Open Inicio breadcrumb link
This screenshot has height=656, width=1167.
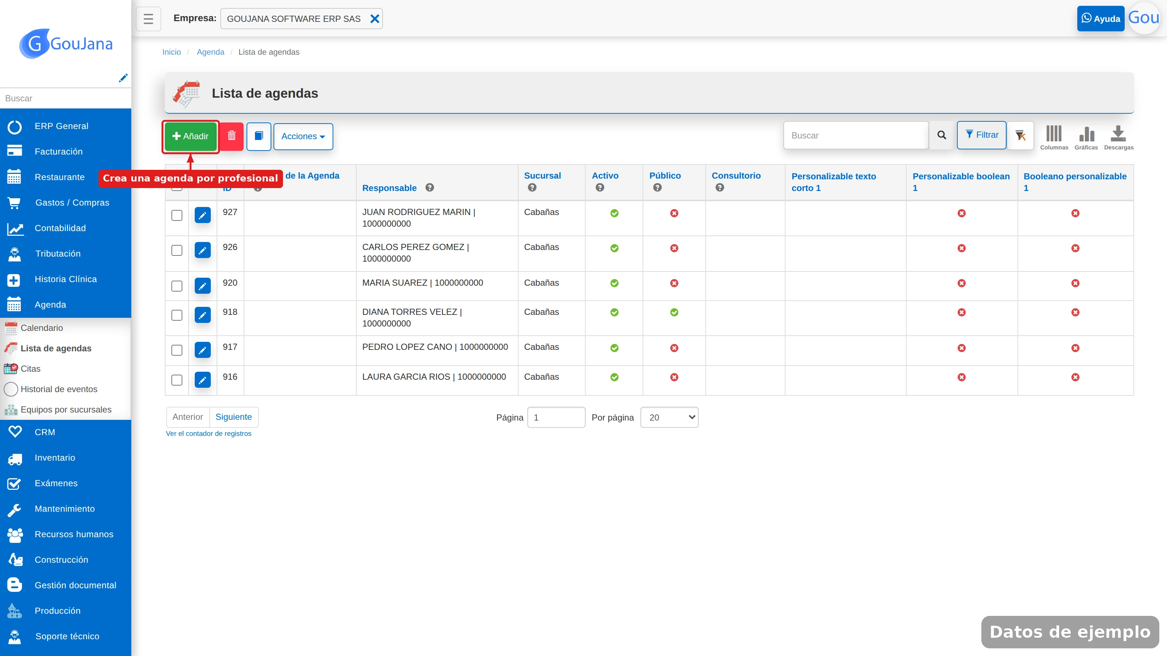pos(171,52)
